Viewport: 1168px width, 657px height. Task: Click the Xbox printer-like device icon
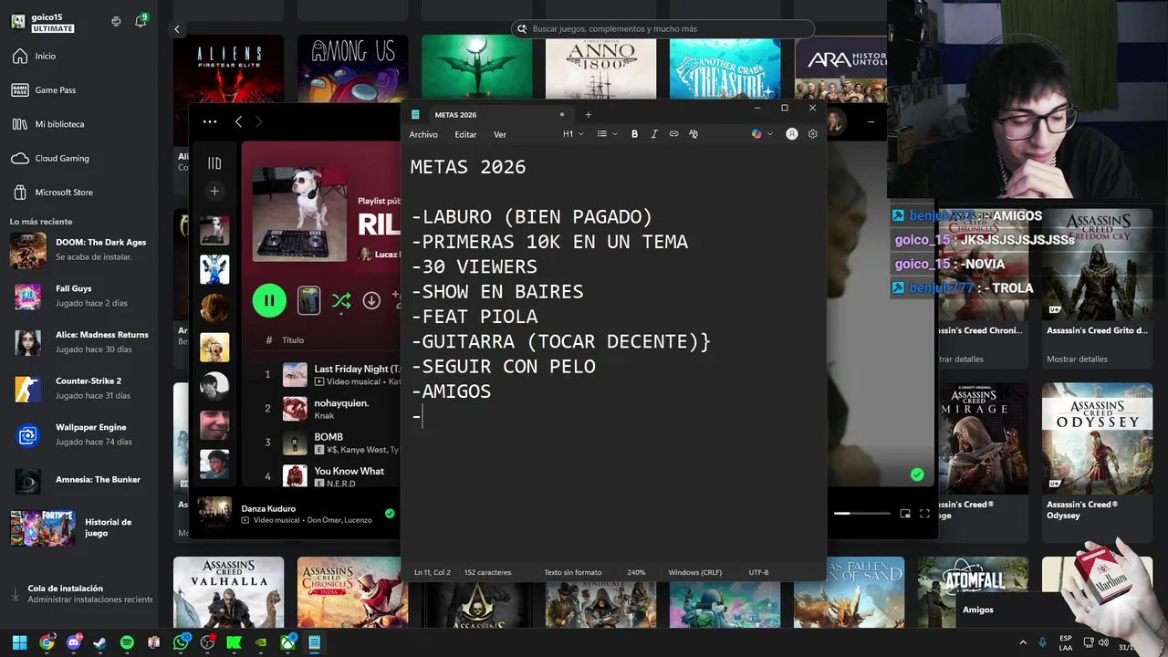coord(116,21)
